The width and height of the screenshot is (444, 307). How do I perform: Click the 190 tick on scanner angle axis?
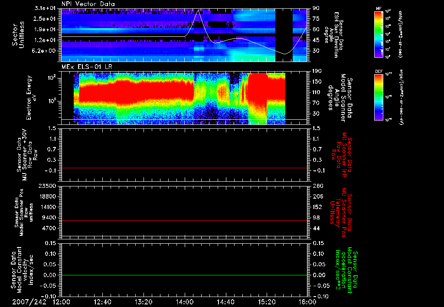pyautogui.click(x=318, y=71)
